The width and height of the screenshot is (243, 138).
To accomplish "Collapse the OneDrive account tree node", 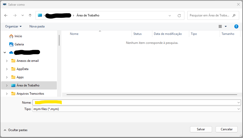I will pyautogui.click(x=5, y=53).
